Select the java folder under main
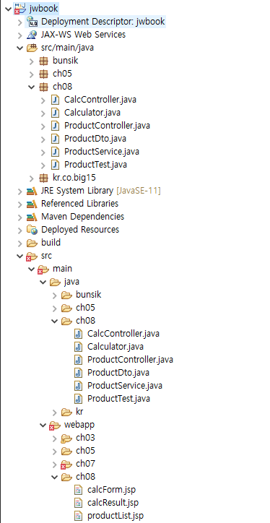 click(x=71, y=282)
